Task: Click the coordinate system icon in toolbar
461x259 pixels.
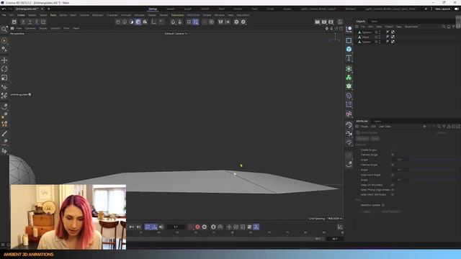Action: click(x=43, y=22)
